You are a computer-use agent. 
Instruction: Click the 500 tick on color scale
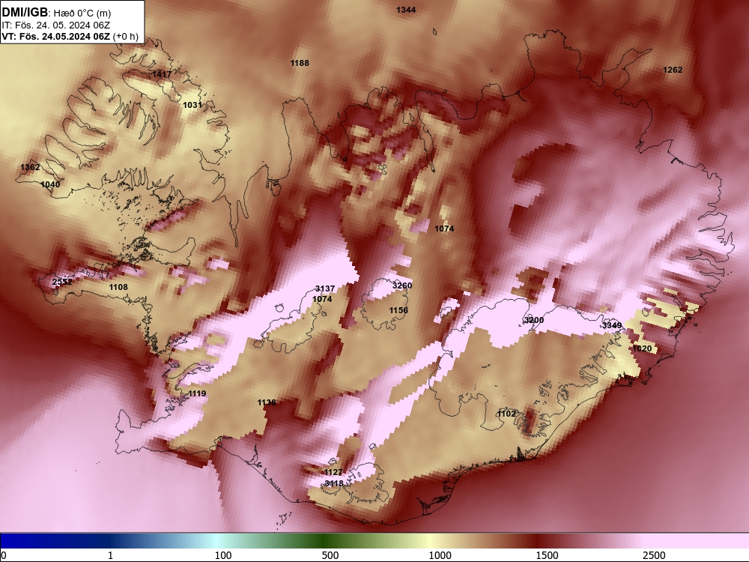point(330,555)
